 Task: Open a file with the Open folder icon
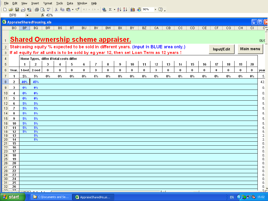tap(11, 9)
